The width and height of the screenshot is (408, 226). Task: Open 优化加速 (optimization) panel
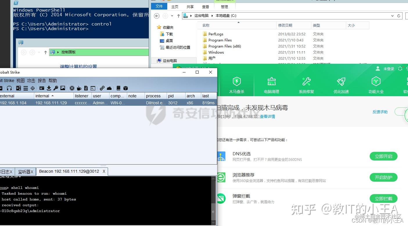(x=341, y=85)
